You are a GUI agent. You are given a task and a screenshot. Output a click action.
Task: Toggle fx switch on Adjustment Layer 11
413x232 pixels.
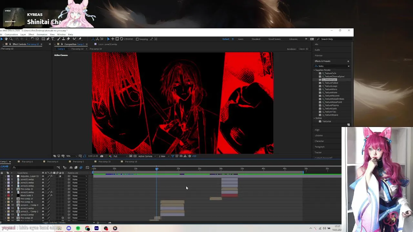52,176
